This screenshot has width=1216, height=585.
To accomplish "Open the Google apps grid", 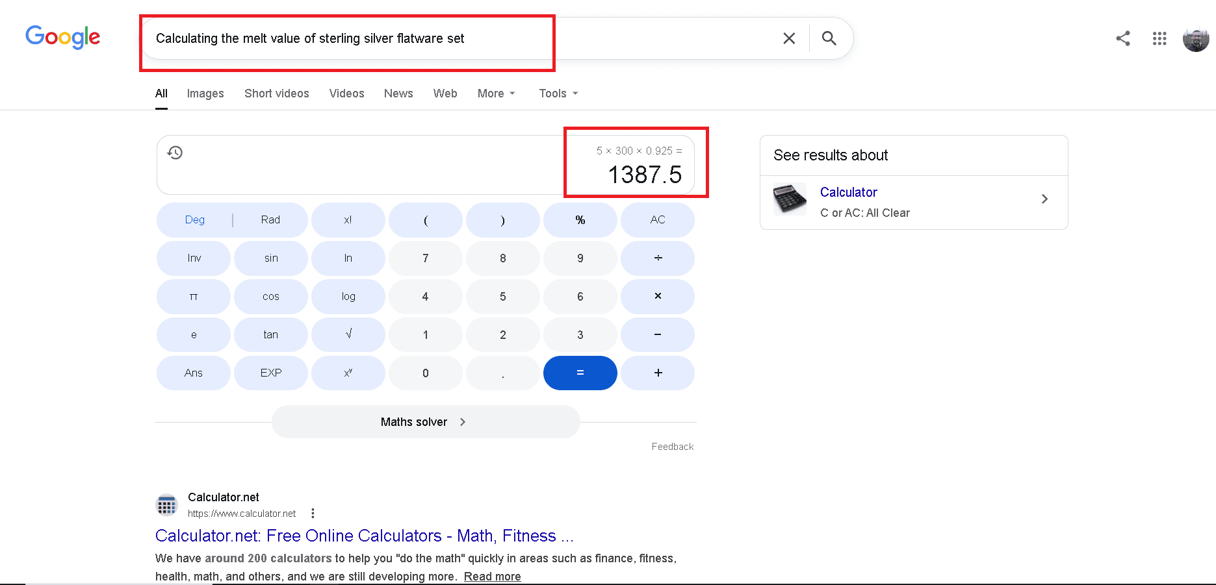I will pos(1159,38).
